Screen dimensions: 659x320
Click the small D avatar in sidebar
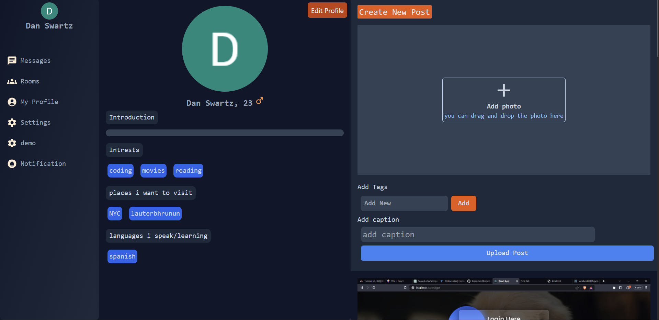click(x=49, y=11)
